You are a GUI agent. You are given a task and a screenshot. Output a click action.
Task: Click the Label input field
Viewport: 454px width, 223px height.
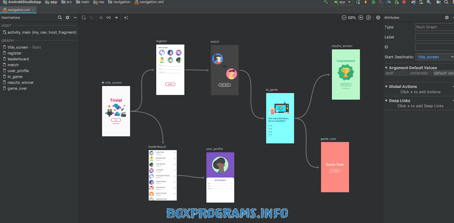click(x=434, y=37)
